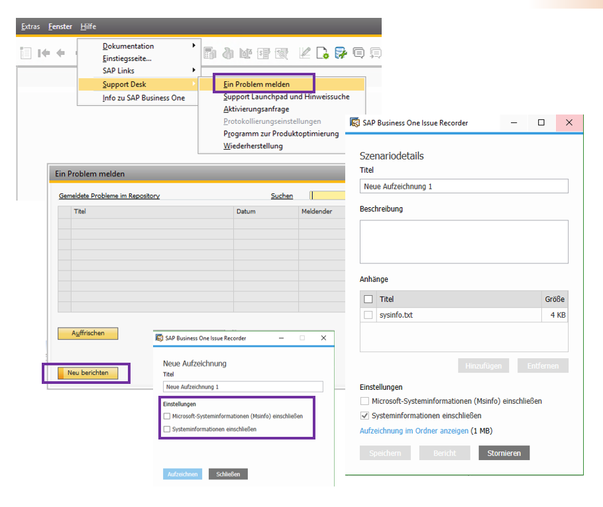Open the Fenster menu
This screenshot has height=507, width=603.
[x=60, y=26]
